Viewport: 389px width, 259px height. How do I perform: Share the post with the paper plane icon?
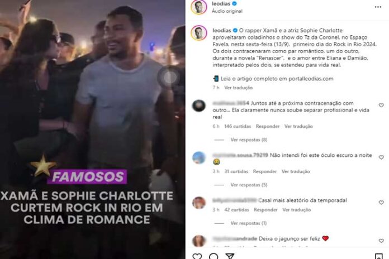(x=230, y=256)
